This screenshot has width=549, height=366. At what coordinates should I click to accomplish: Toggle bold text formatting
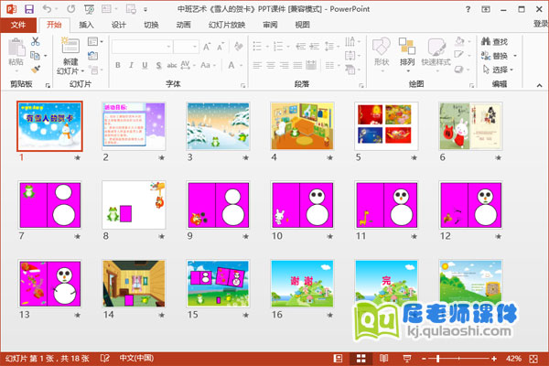(118, 65)
